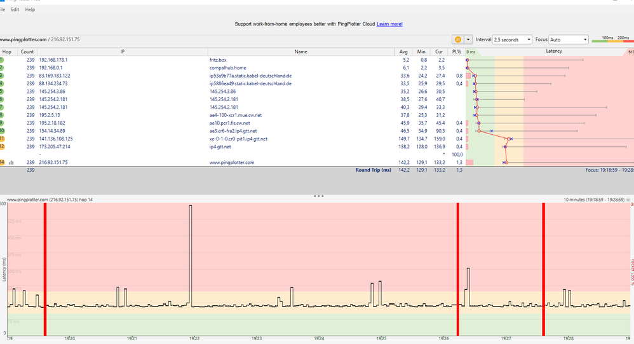Click the final hop IP 216.92.151.75
Screen dimensions: 634x344
[x=53, y=163]
